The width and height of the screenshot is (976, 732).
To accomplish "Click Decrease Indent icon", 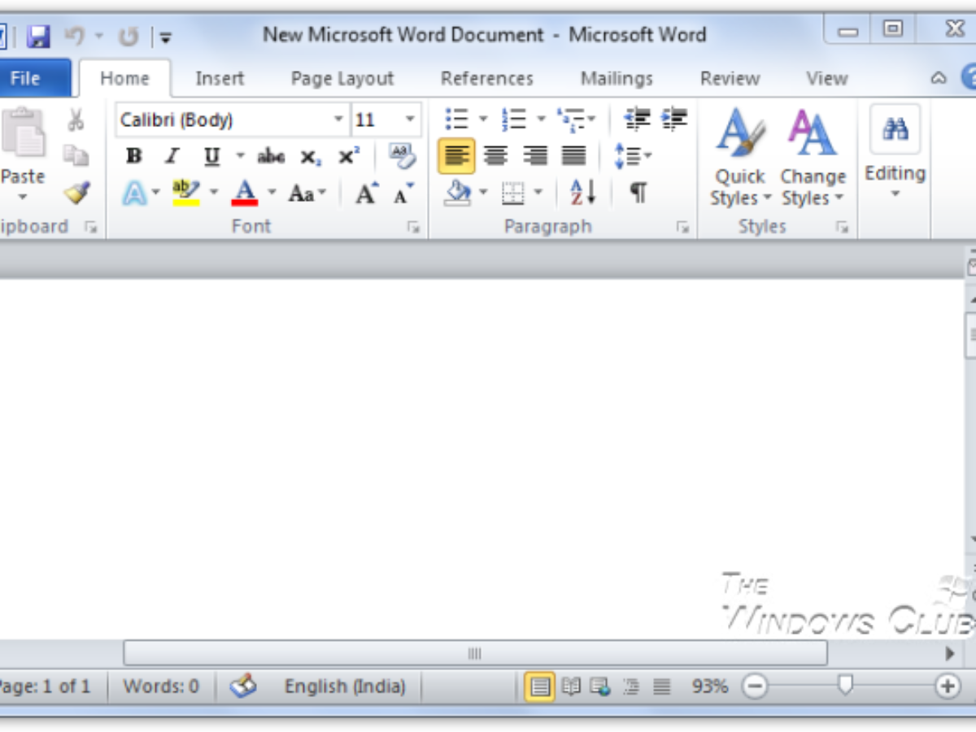I will 637,119.
